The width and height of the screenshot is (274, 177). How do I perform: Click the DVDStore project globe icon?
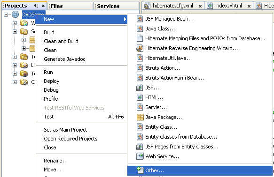[15, 15]
